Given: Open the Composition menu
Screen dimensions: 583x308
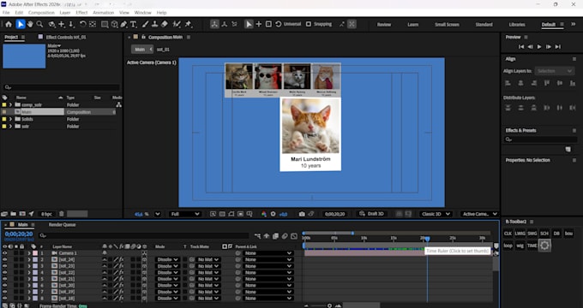Looking at the screenshot, I should [x=41, y=13].
